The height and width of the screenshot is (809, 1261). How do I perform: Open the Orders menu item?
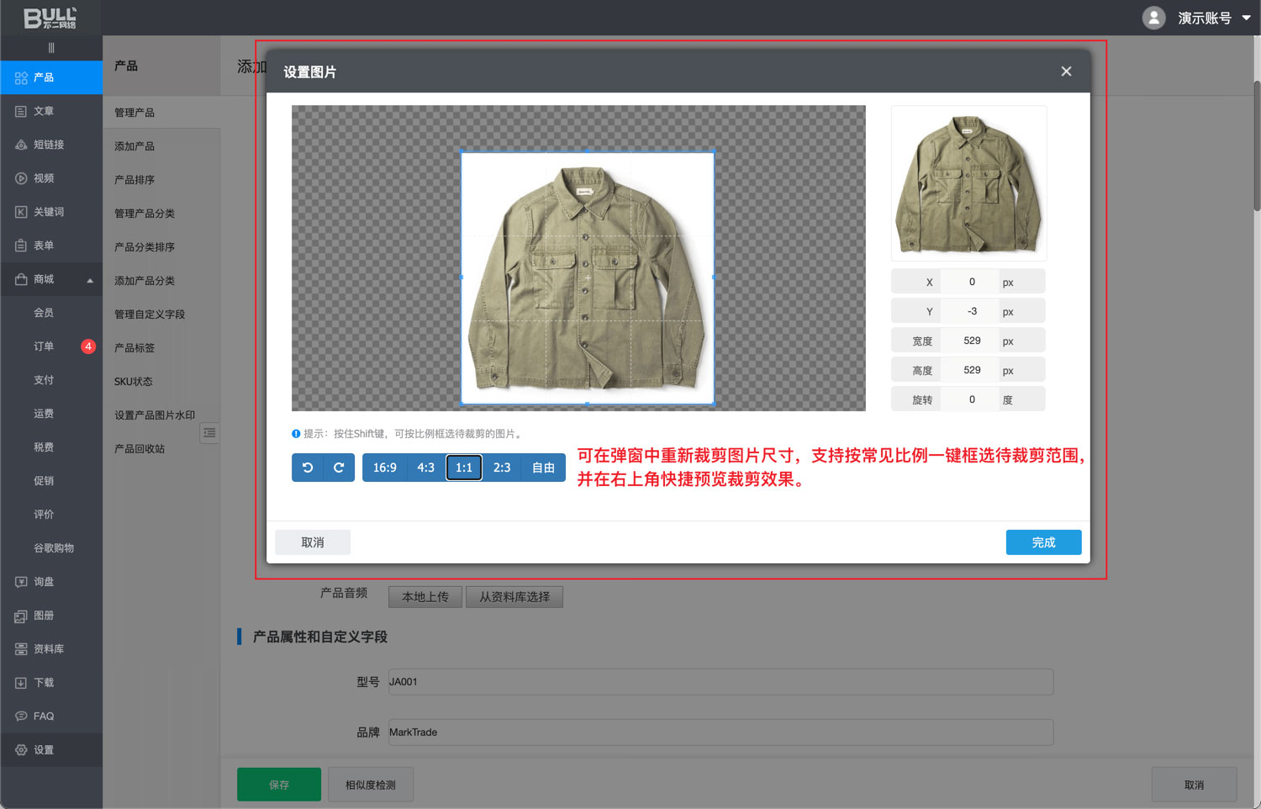(x=44, y=346)
